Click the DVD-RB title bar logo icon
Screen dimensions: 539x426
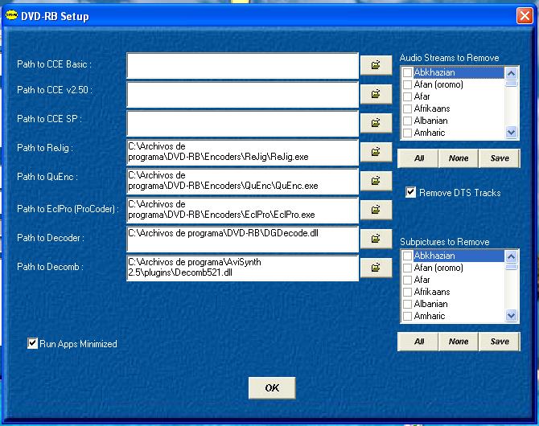tap(11, 15)
